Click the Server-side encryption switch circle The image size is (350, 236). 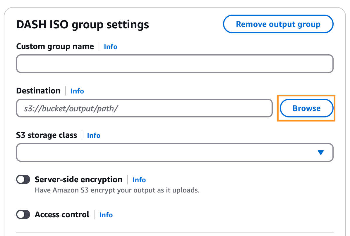click(20, 179)
